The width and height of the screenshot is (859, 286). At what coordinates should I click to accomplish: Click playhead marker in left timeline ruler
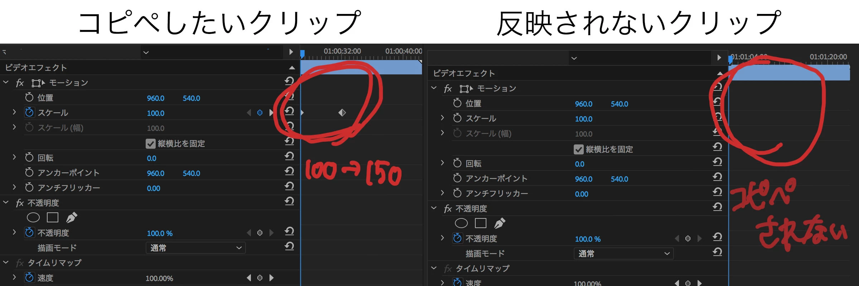[302, 54]
